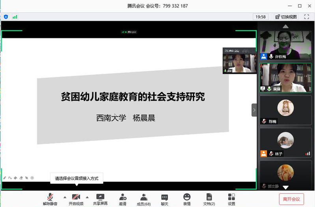This screenshot has height=207, width=315.
Task: Open the 聊天 chat panel
Action: point(164,197)
